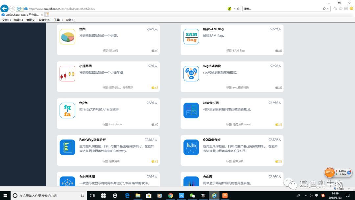The height and width of the screenshot is (200, 355).
Task: Open the browser settings gear icon
Action: click(x=346, y=9)
